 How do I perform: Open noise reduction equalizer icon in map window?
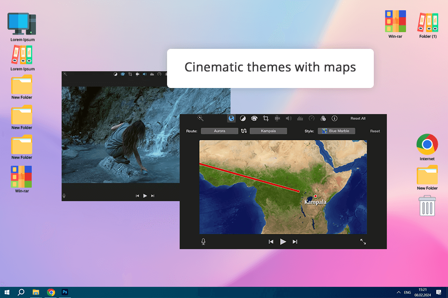(300, 118)
